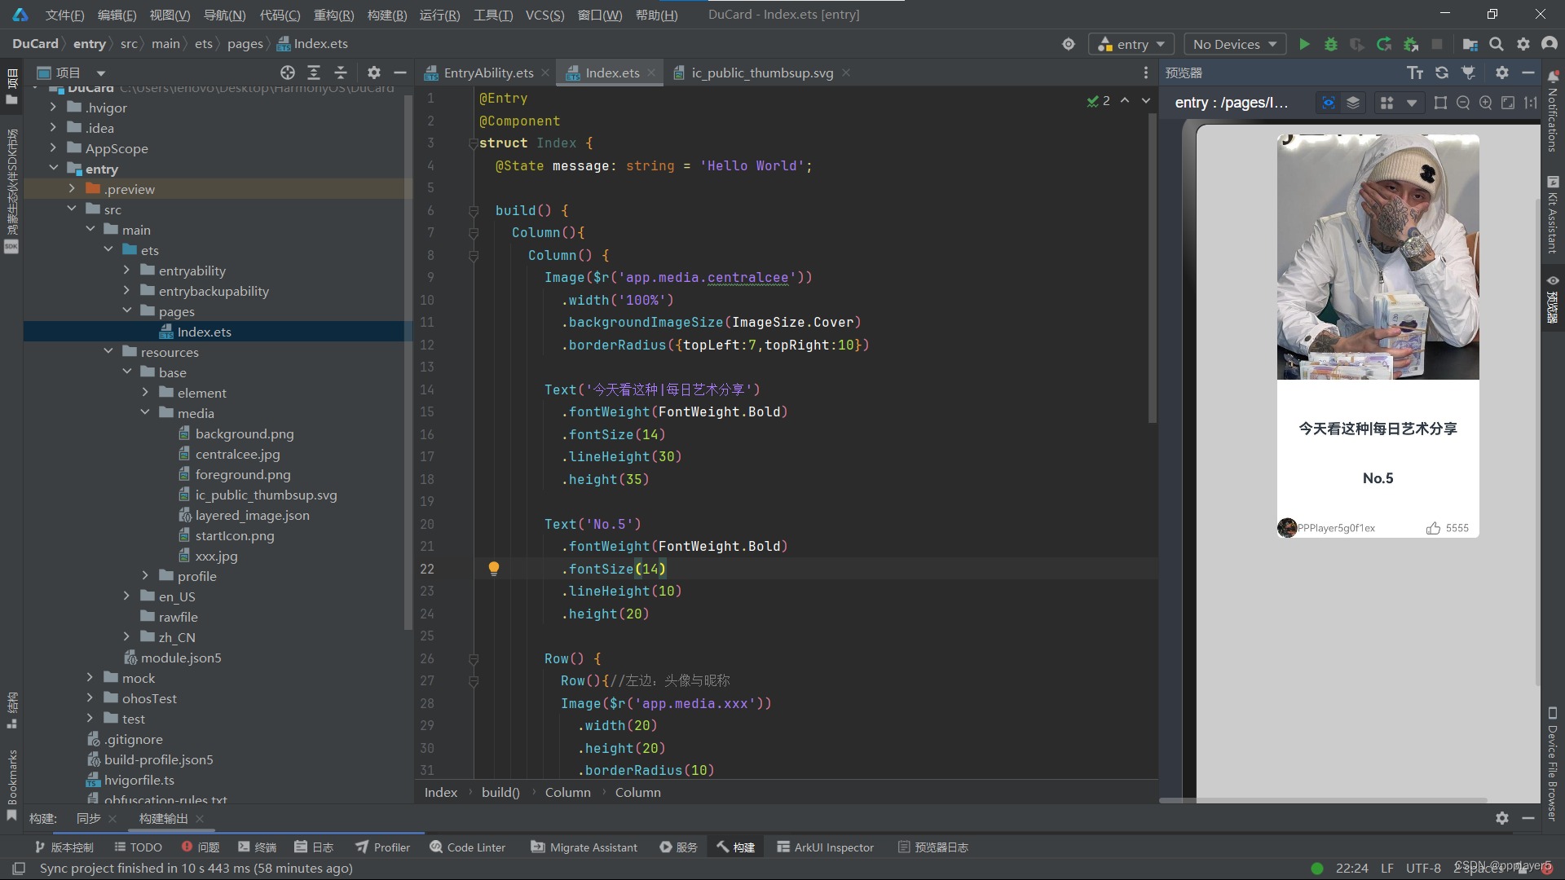The image size is (1565, 880).
Task: Open previewer font size settings
Action: [x=1415, y=73]
